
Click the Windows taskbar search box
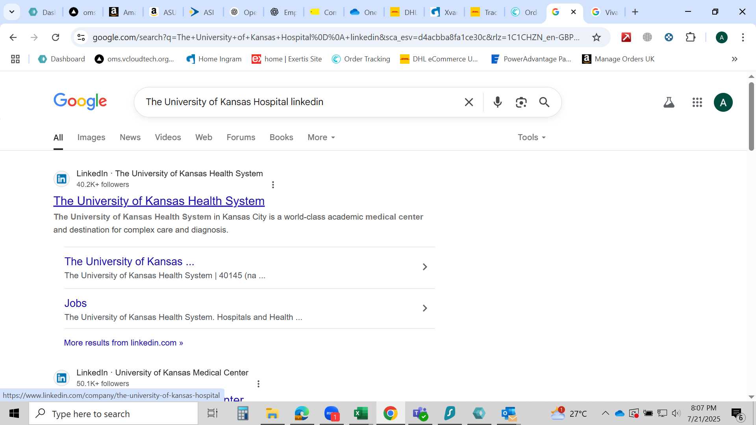113,414
